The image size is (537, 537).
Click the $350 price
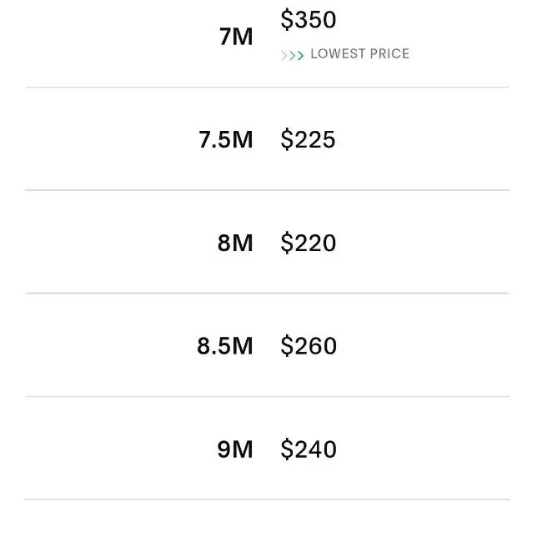309,19
